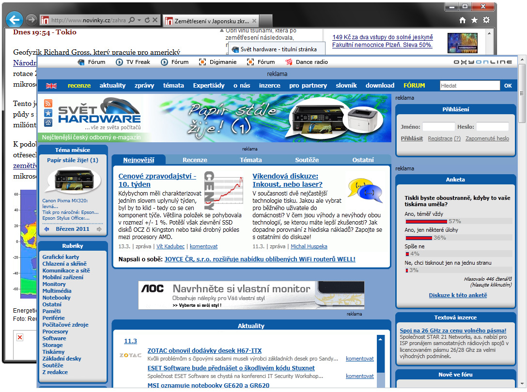This screenshot has width=527, height=392.
Task: Click the Přihlásit login link
Action: point(412,138)
